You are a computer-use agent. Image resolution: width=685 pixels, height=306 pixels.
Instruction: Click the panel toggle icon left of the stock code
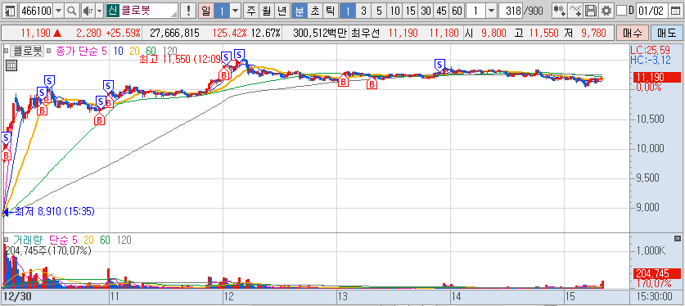pos(10,11)
